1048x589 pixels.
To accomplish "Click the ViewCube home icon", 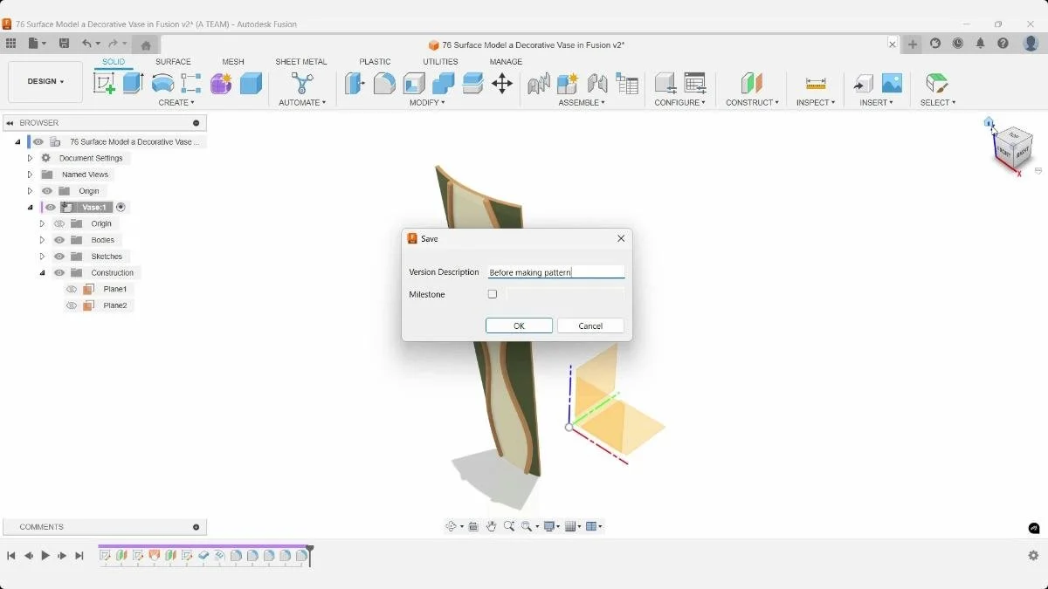I will click(x=989, y=122).
